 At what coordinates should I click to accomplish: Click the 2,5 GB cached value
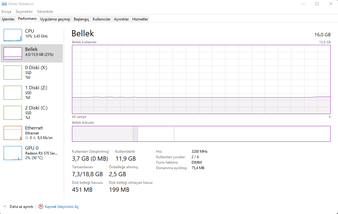pos(117,174)
